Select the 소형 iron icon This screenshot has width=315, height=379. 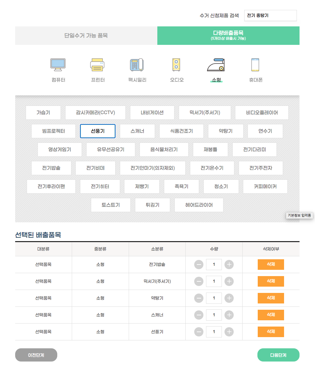coord(216,65)
